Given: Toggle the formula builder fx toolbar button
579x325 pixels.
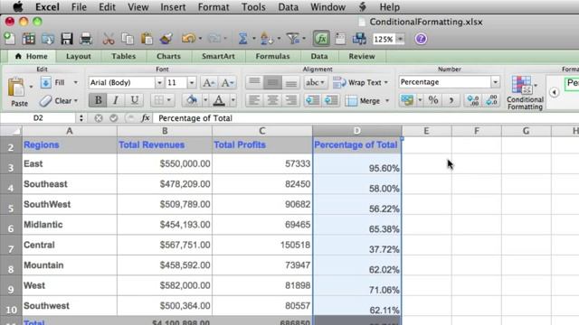Looking at the screenshot, I should (321, 39).
